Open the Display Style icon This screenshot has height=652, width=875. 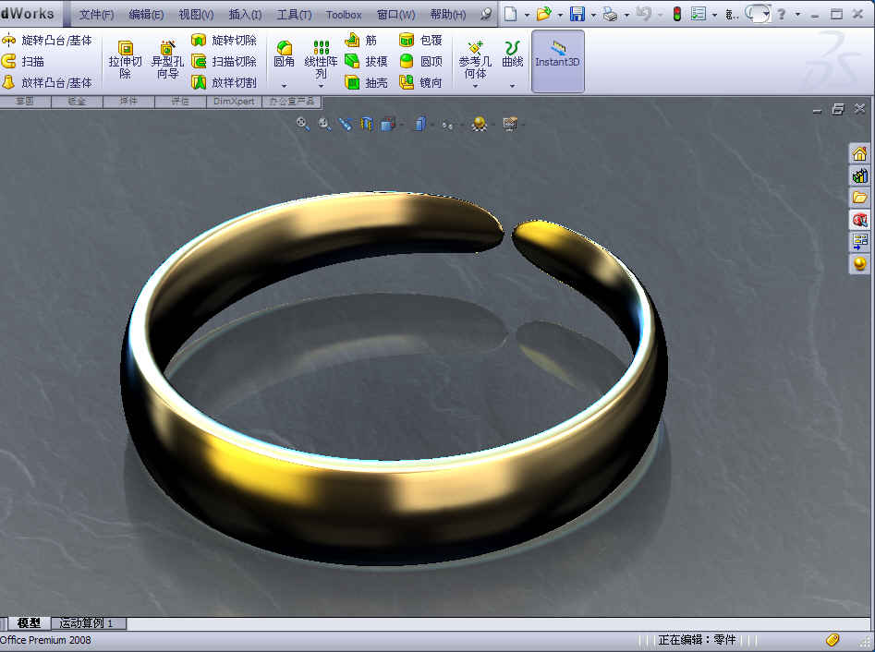420,124
